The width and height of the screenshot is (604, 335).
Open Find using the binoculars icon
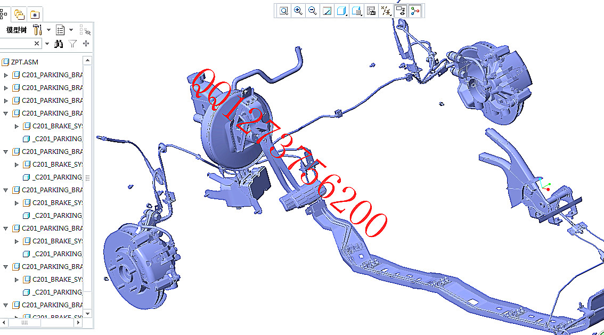coord(59,44)
